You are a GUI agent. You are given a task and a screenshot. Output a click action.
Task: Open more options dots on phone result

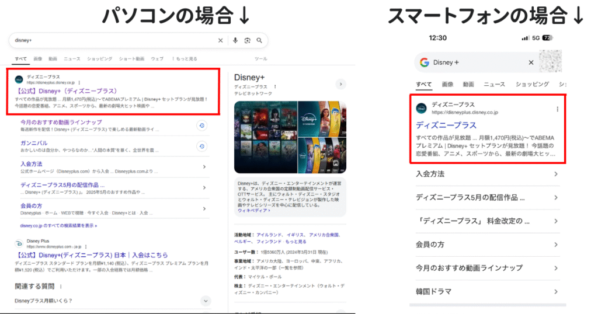(x=557, y=109)
